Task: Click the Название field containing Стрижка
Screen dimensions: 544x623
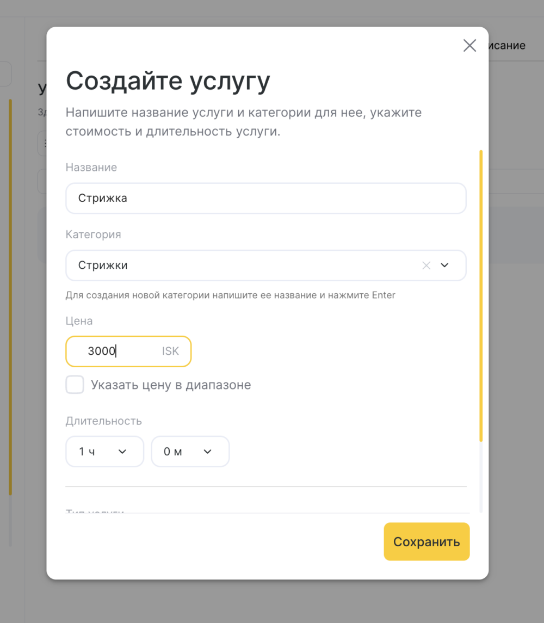Action: (x=266, y=198)
